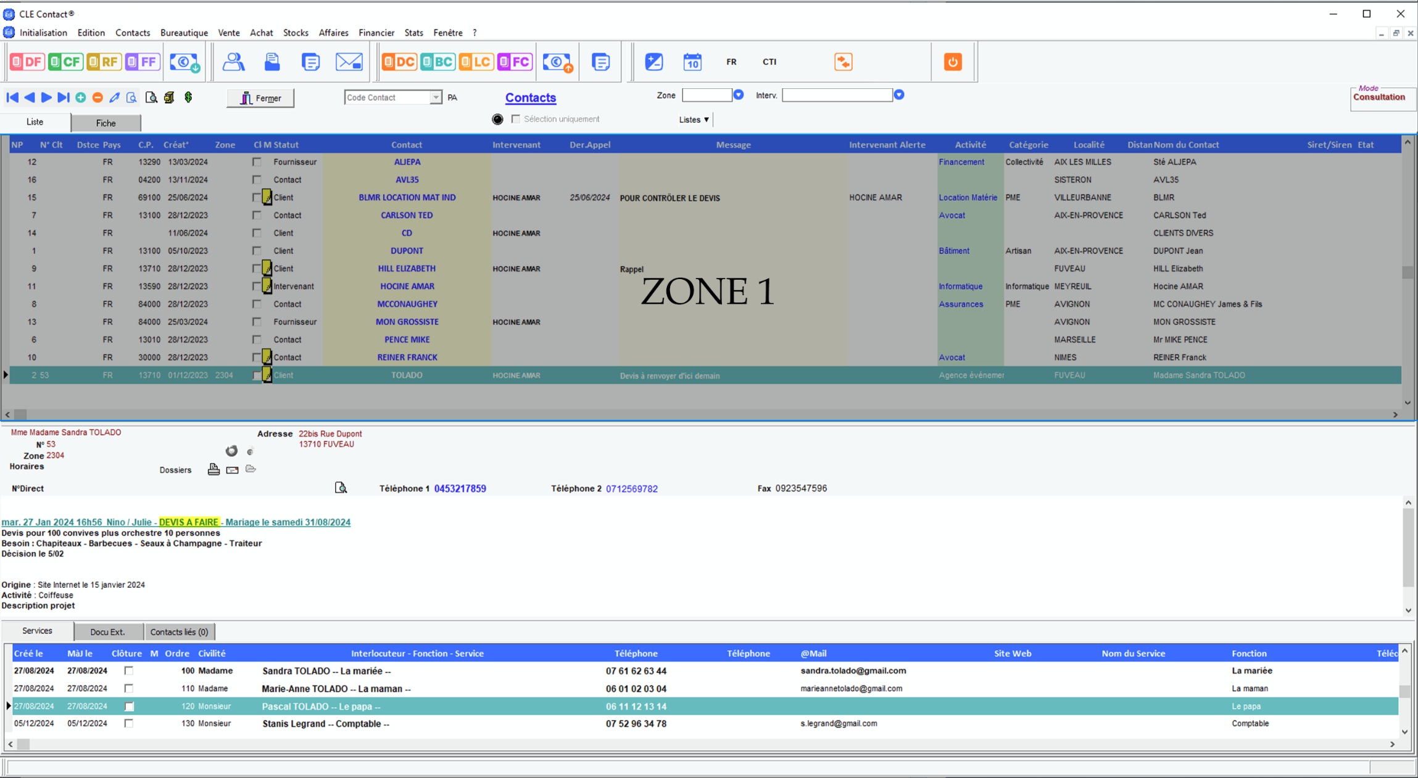Open the Stocks menu

[296, 33]
